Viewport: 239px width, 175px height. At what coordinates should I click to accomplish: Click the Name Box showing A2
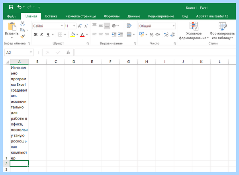pyautogui.click(x=19, y=52)
